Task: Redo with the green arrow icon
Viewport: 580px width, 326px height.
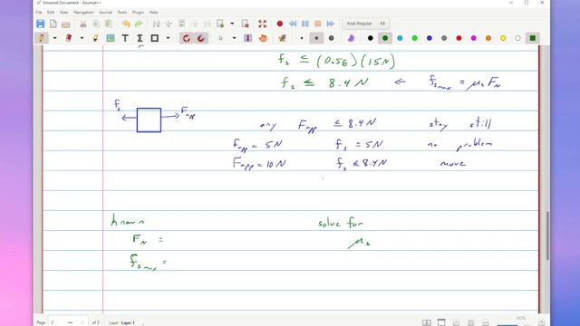Action: (x=139, y=24)
